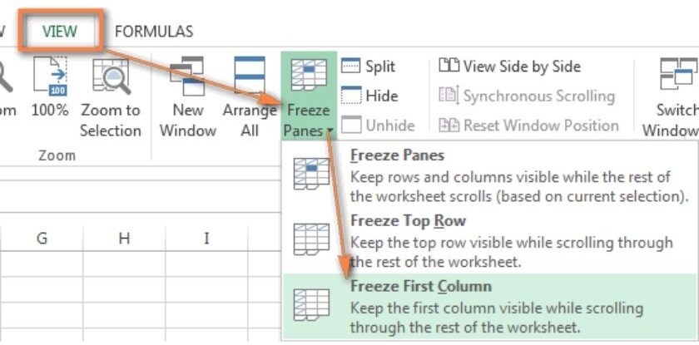The width and height of the screenshot is (699, 345).
Task: Open a New Window
Action: click(187, 77)
